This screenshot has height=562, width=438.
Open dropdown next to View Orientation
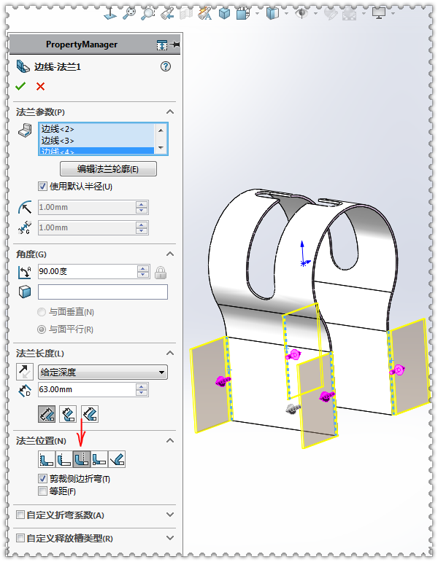tap(257, 14)
